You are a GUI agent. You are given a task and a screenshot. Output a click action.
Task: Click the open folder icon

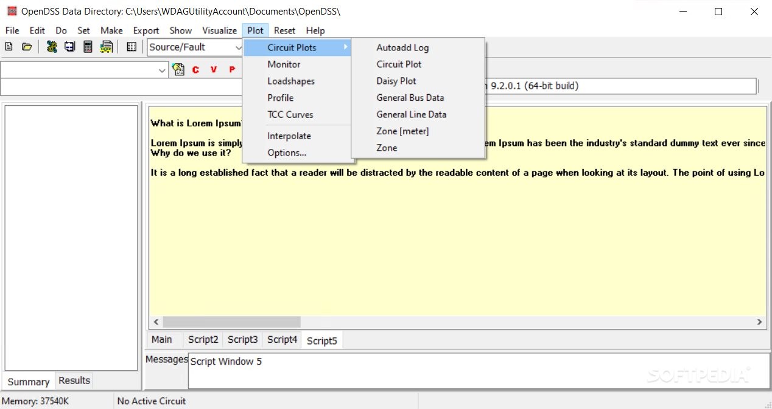(x=27, y=47)
